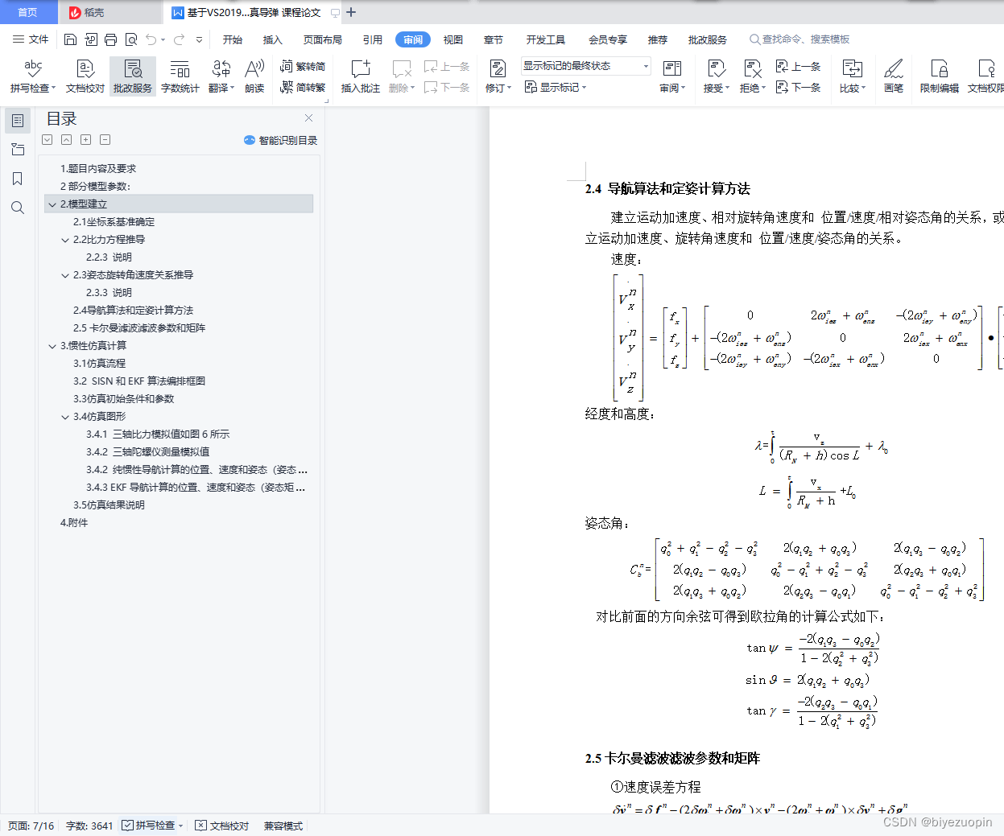Toggle 拼写检查 in the status bar
This screenshot has height=836, width=1004.
coord(151,825)
